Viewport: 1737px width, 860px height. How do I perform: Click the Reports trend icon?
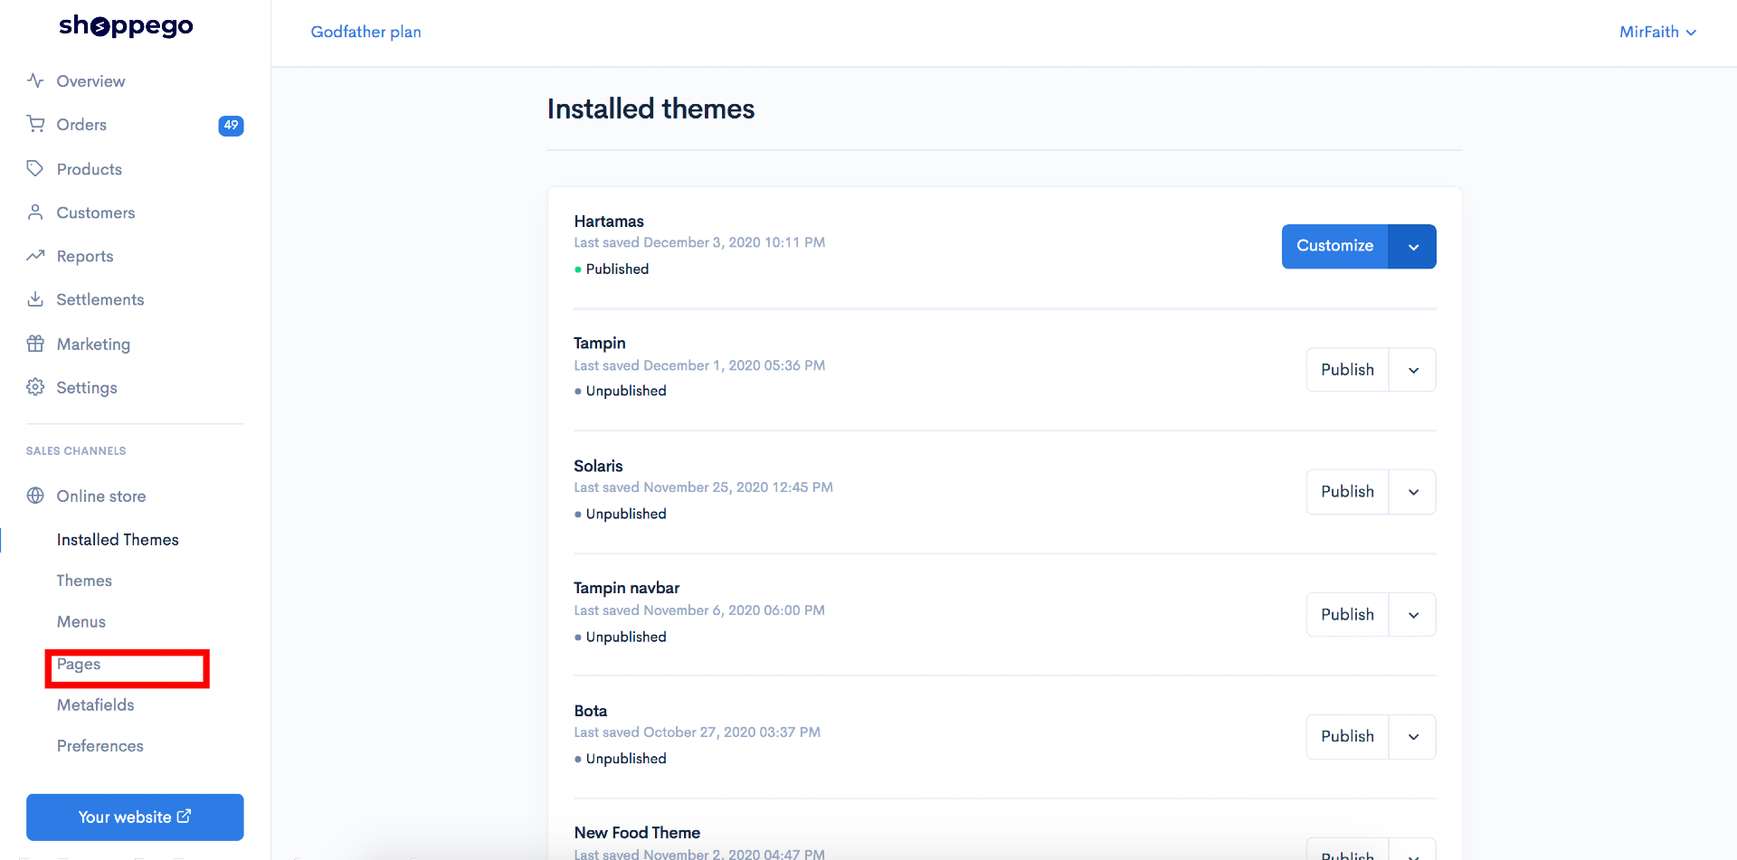[35, 255]
